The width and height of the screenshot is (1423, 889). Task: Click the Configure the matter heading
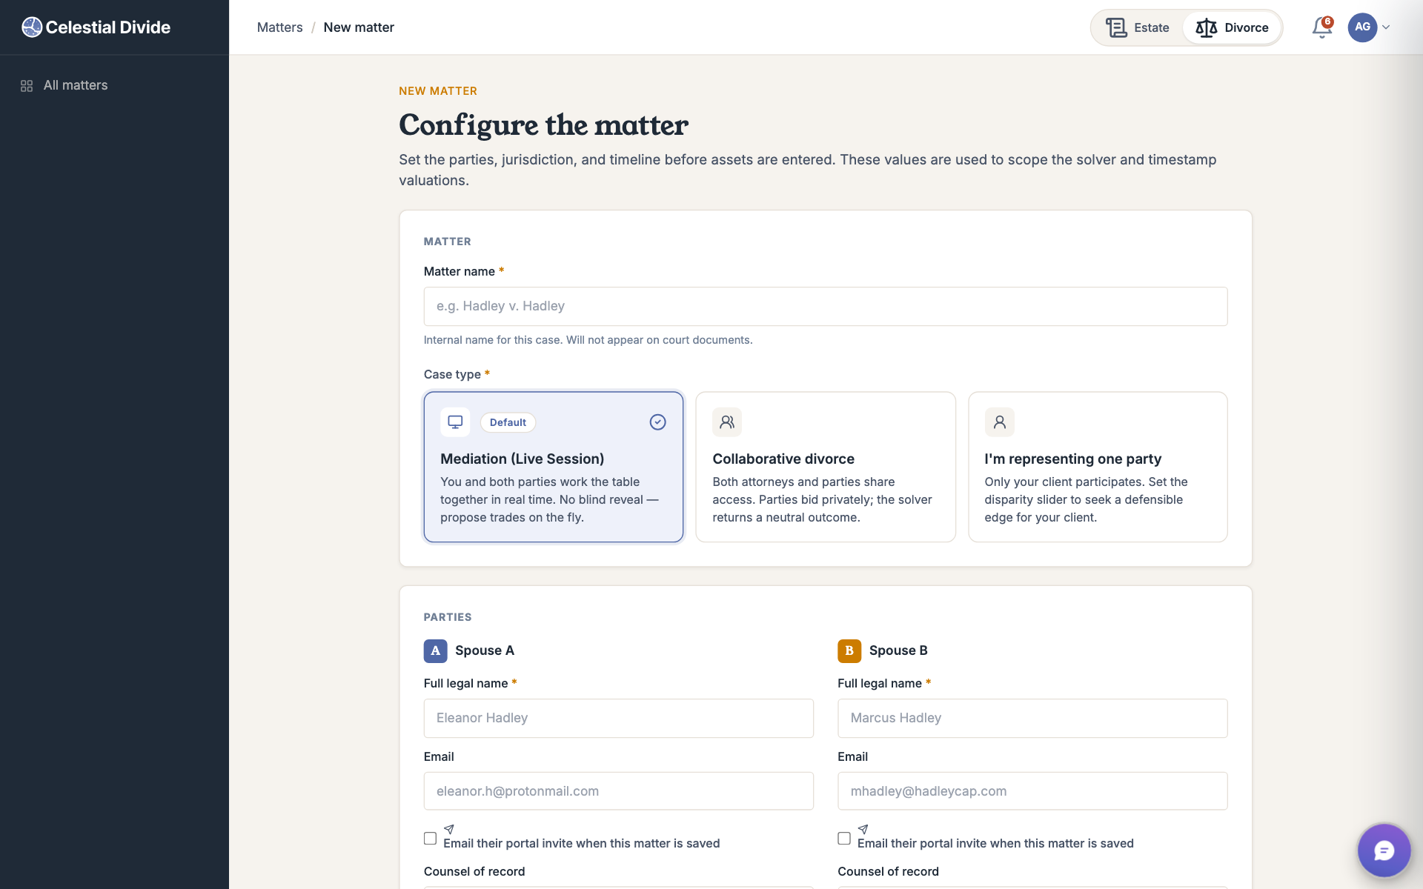pos(543,124)
